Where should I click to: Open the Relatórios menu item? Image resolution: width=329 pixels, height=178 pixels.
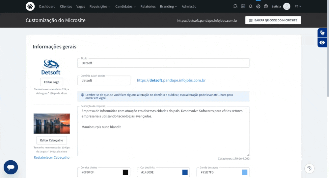148,7
